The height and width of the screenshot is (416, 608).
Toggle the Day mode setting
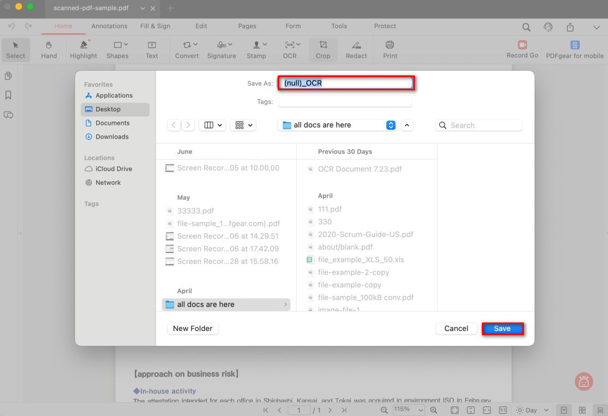click(531, 410)
